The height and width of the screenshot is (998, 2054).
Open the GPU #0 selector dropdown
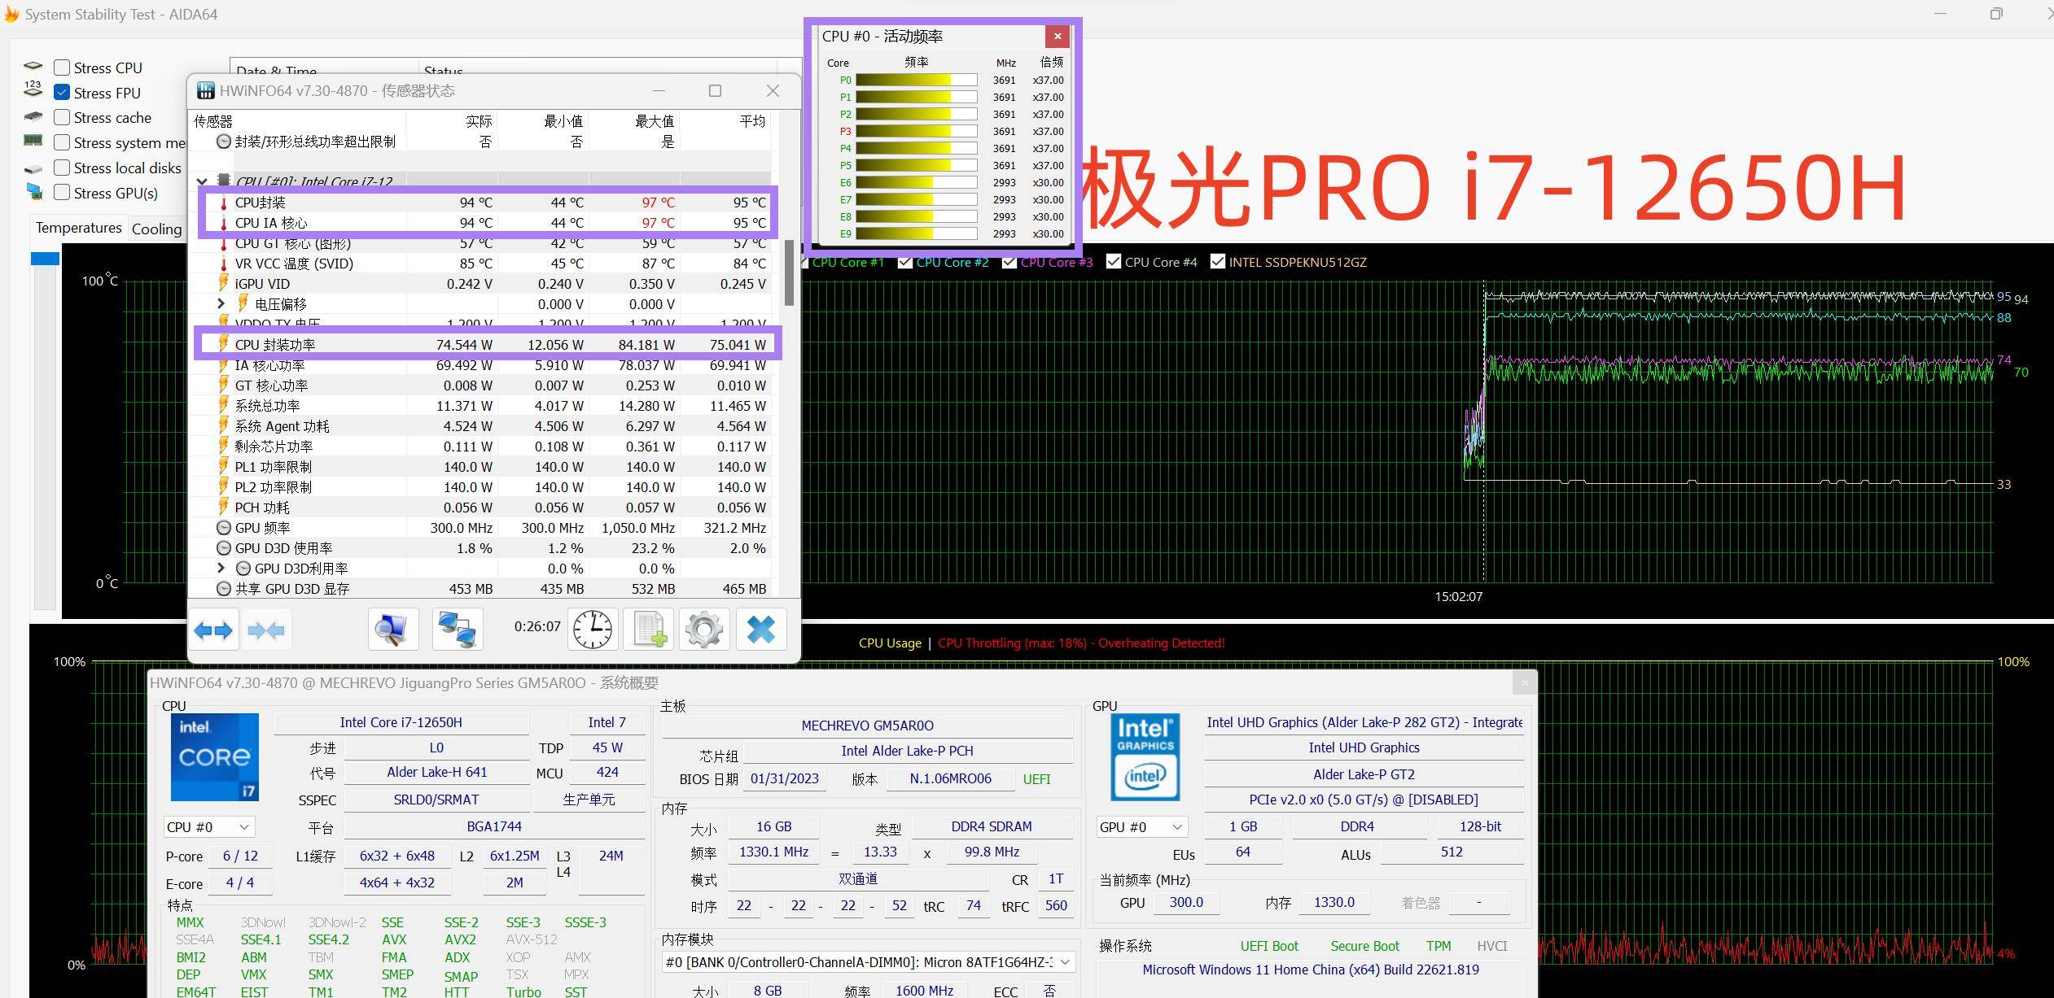click(x=1141, y=827)
